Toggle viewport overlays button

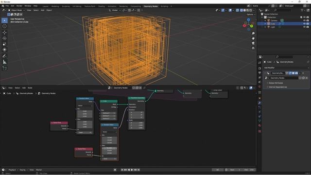(x=230, y=10)
